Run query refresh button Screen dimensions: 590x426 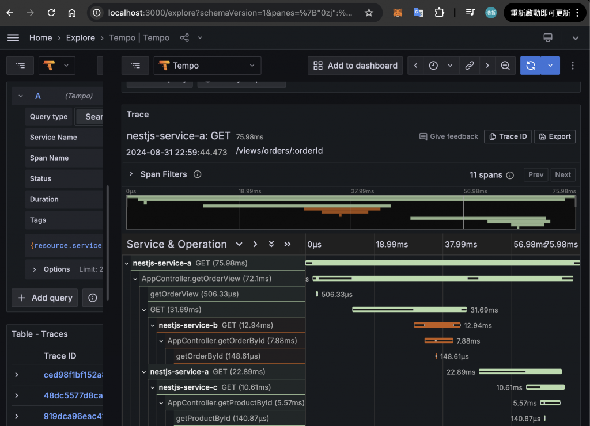pos(531,66)
